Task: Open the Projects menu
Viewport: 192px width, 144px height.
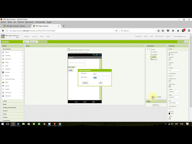Action: 27,36
